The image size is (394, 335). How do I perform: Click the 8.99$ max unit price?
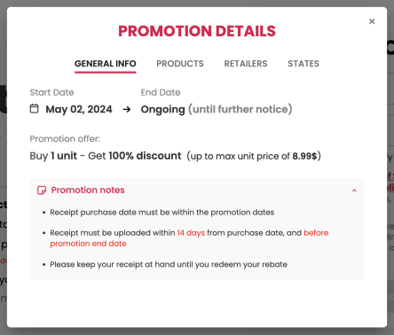(x=304, y=156)
